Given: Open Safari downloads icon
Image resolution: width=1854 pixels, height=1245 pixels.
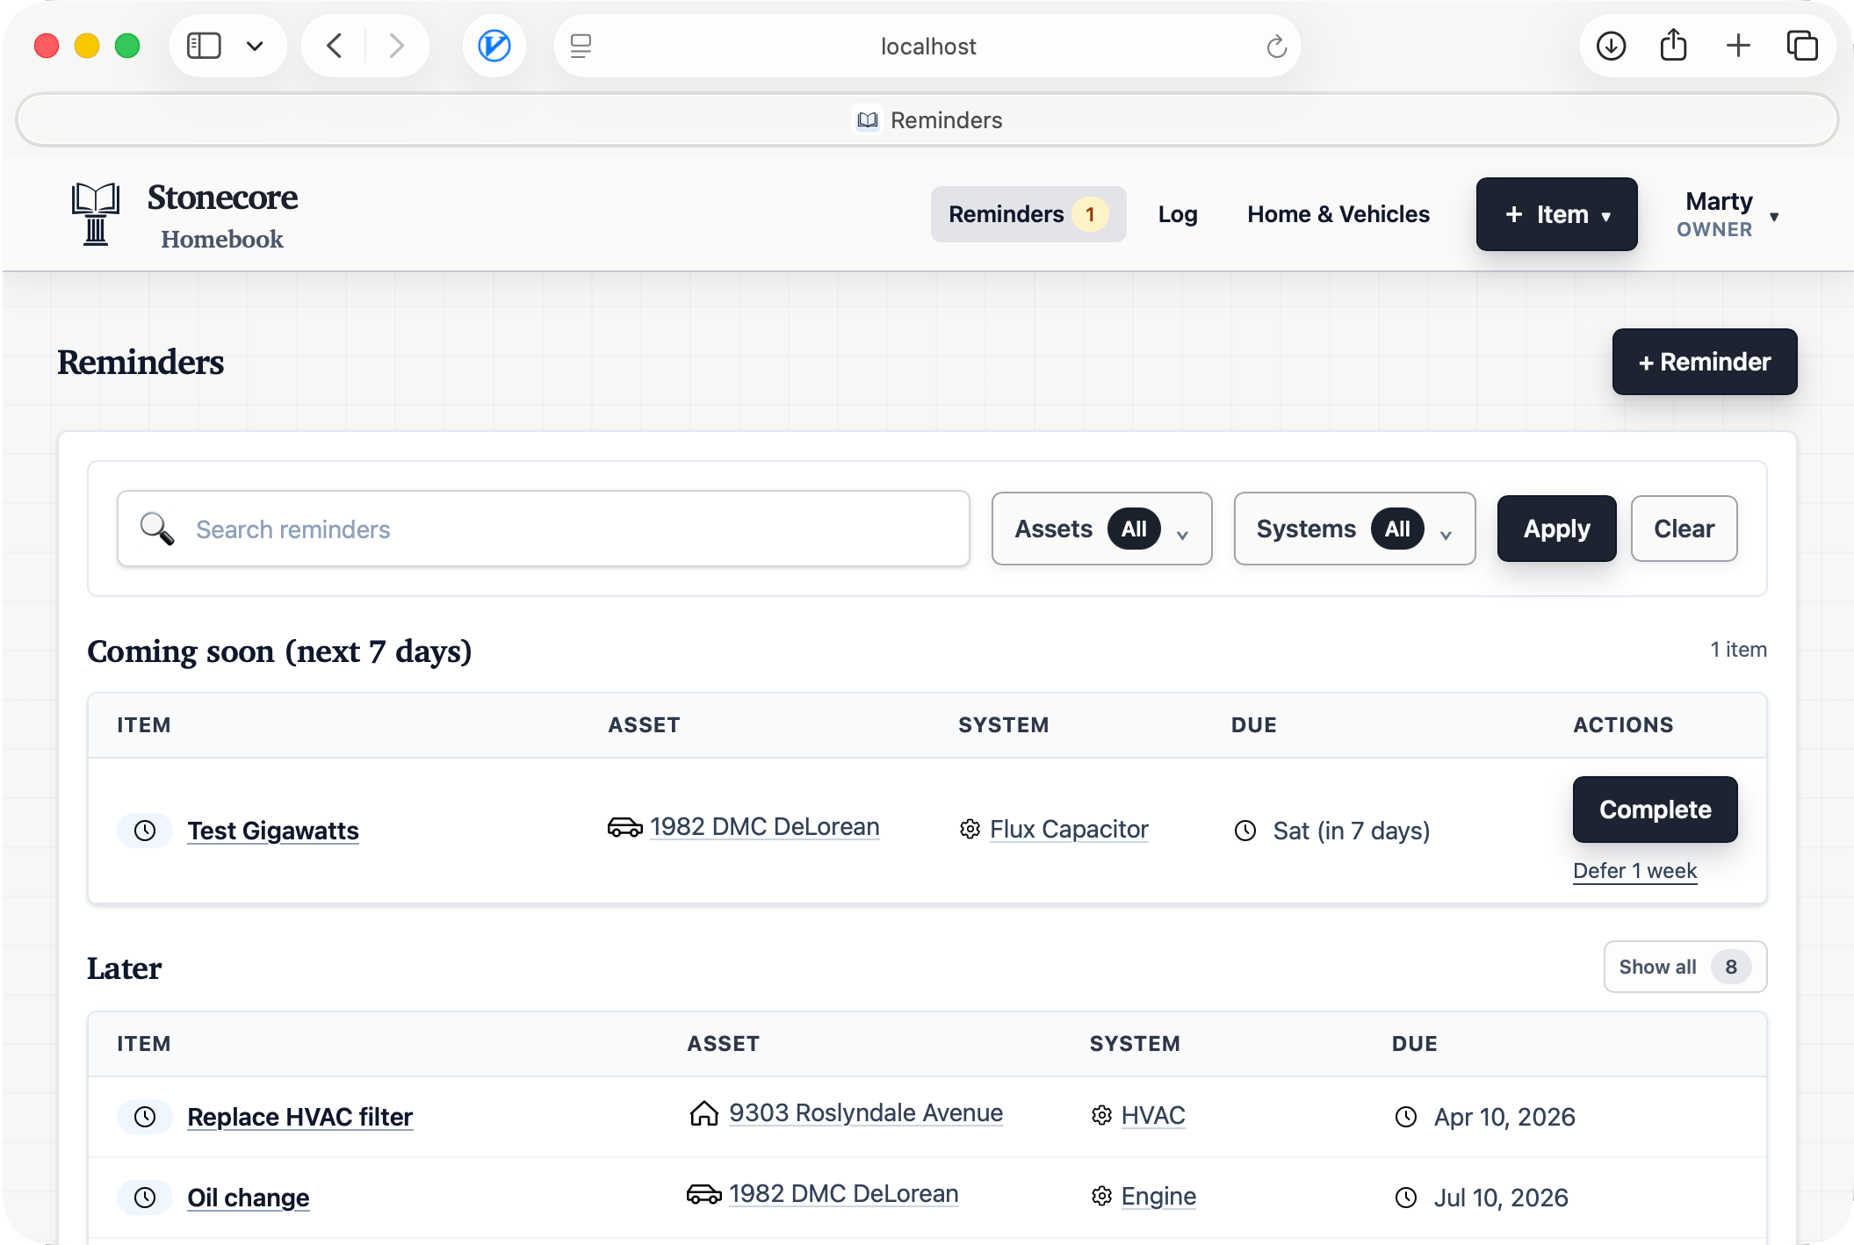Looking at the screenshot, I should pyautogui.click(x=1611, y=46).
